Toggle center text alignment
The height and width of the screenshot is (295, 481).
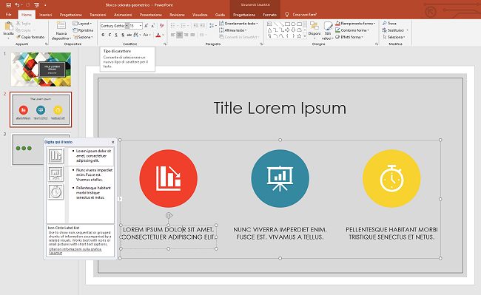[x=180, y=35]
